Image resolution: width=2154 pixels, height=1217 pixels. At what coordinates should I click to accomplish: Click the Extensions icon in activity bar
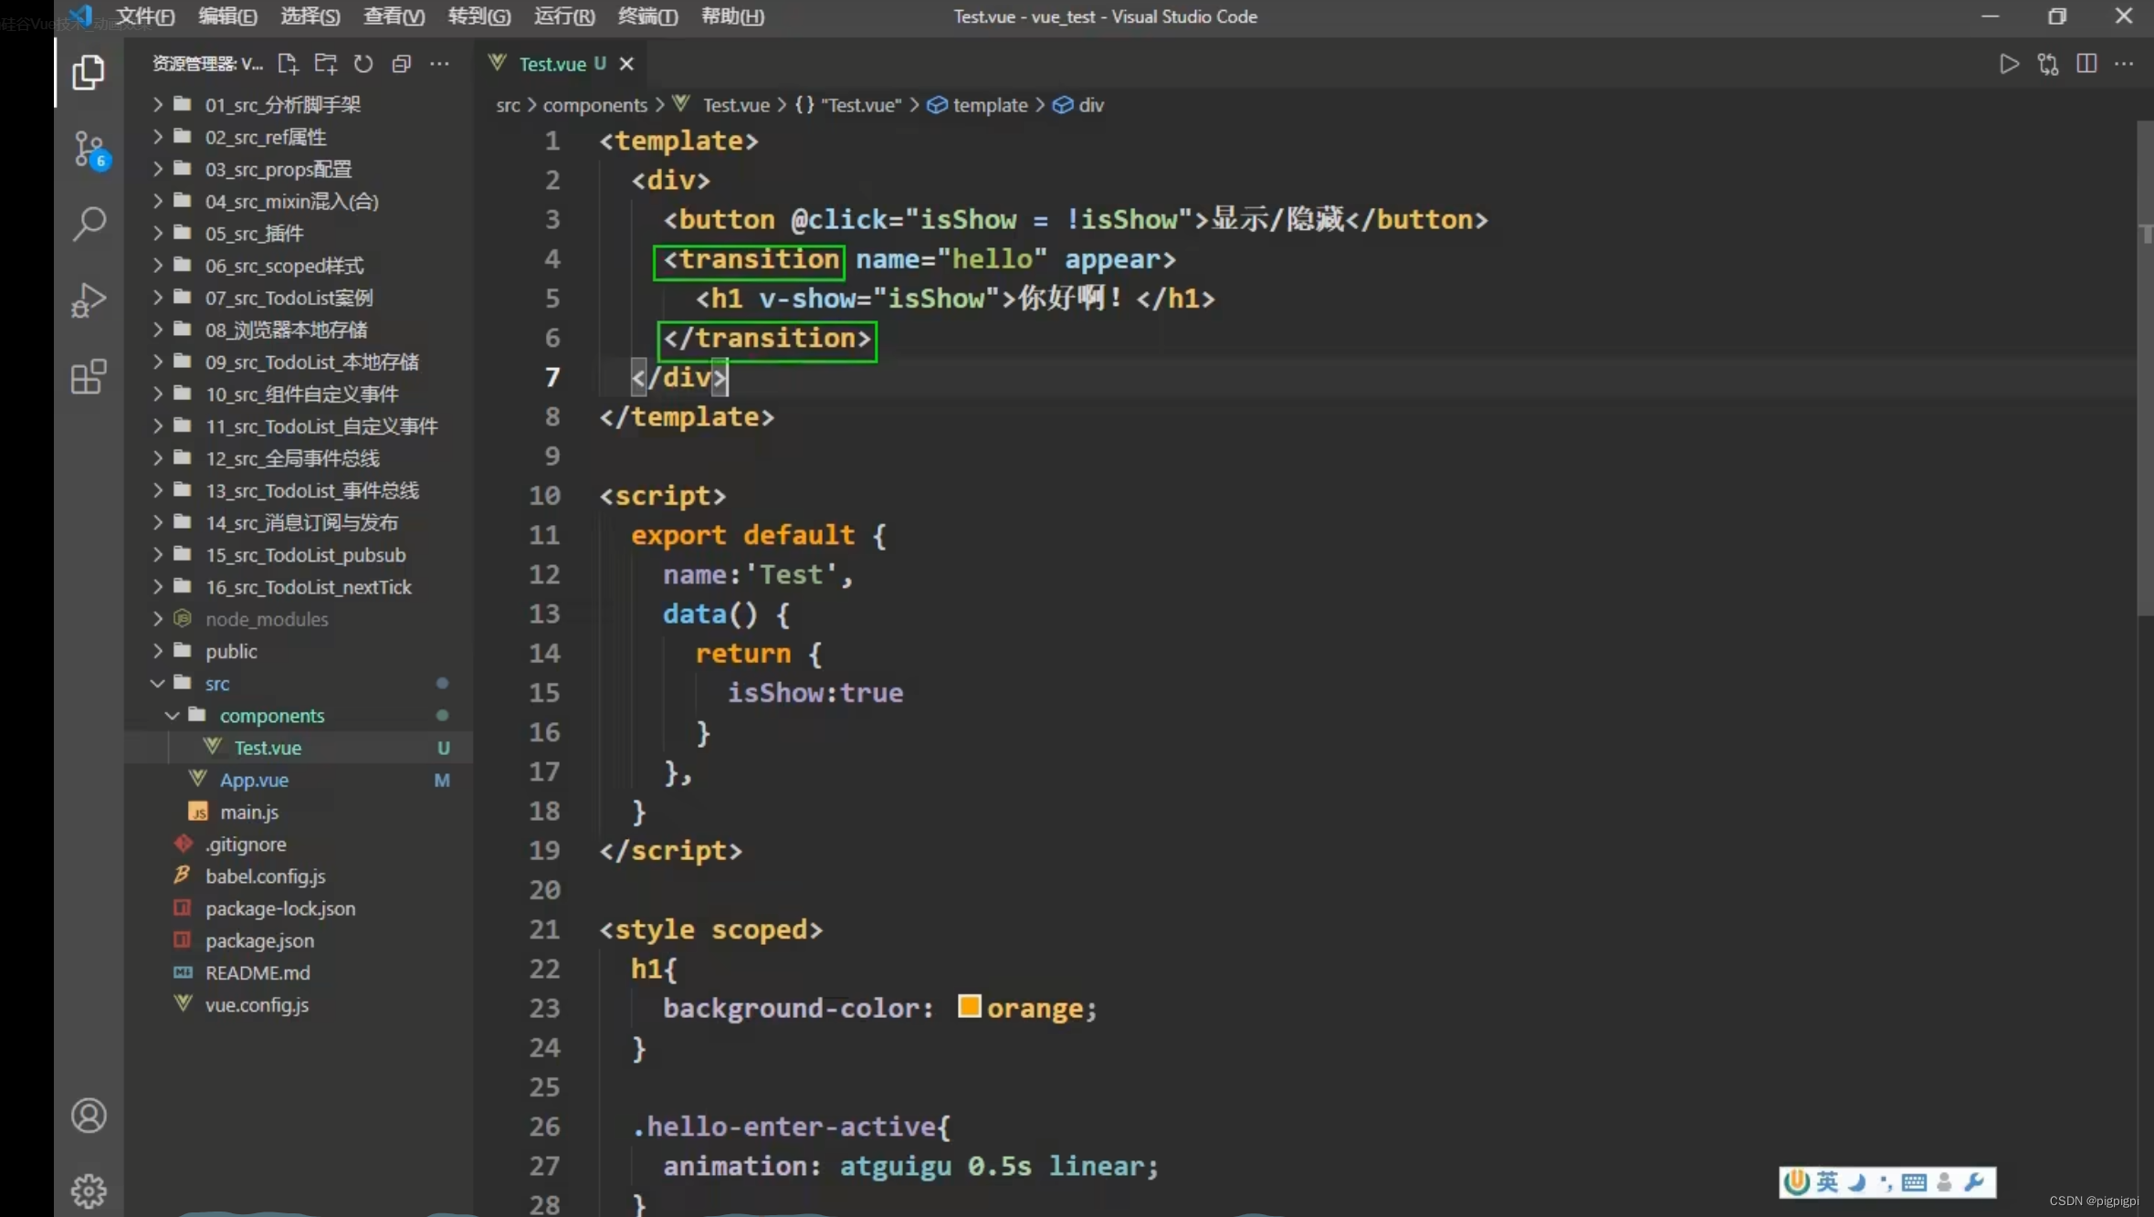[88, 377]
